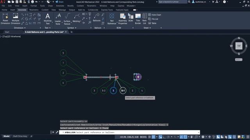Click the Save icon in quick access toolbar
Viewport: 250px width, 140px height.
[x=17, y=2]
